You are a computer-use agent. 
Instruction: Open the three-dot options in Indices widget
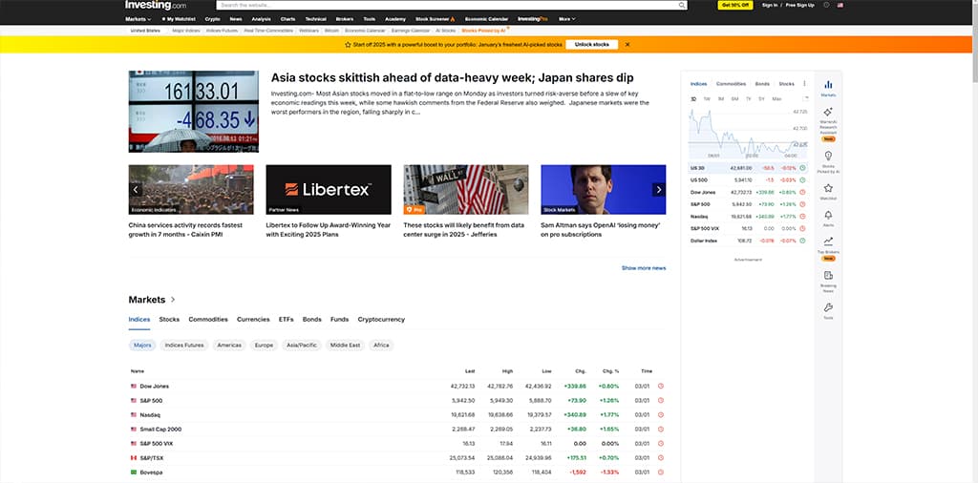[804, 84]
